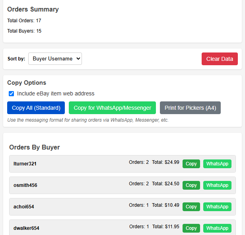Click the Sort by label
245x235 pixels.
[16, 59]
